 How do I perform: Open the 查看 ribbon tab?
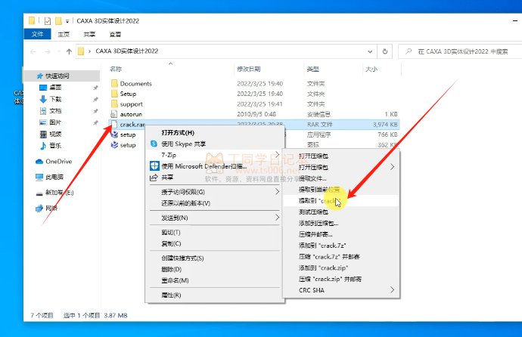click(115, 34)
